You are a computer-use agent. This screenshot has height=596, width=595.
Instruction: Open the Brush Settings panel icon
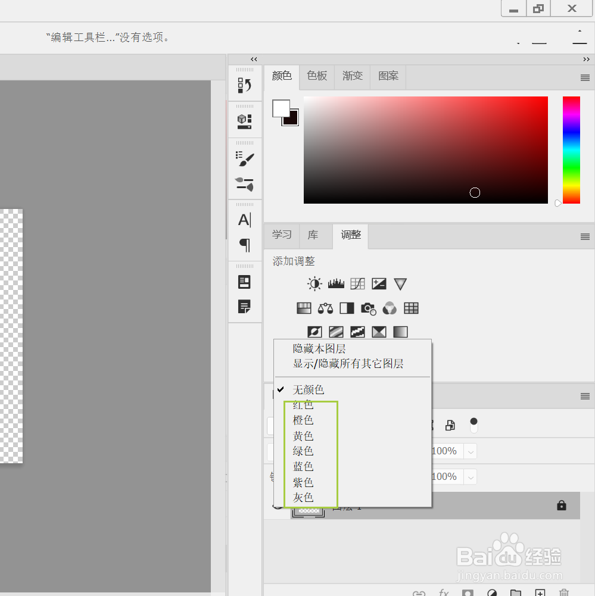coord(244,159)
